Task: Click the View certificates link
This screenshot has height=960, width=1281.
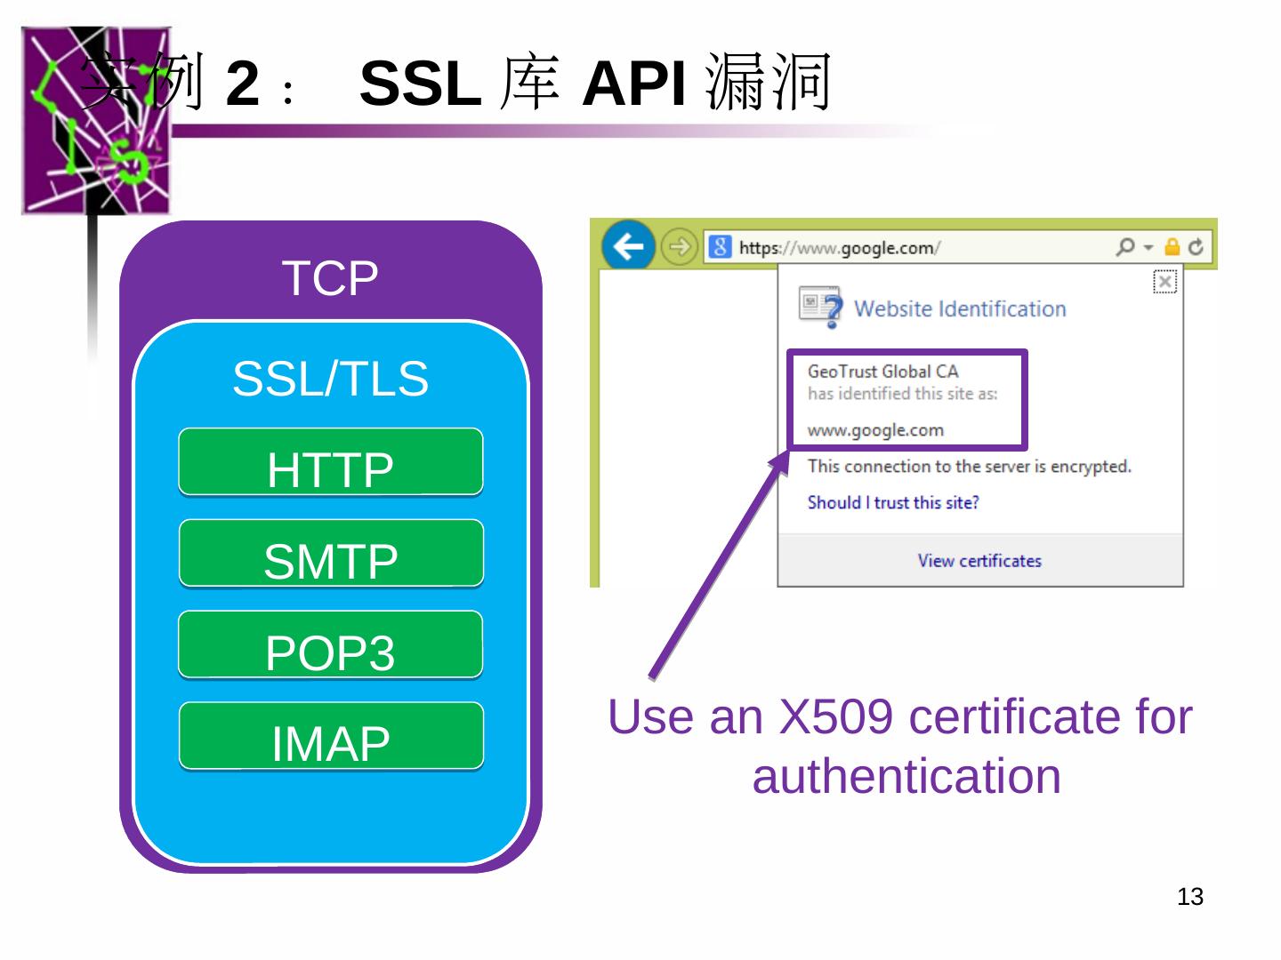Action: 979,561
